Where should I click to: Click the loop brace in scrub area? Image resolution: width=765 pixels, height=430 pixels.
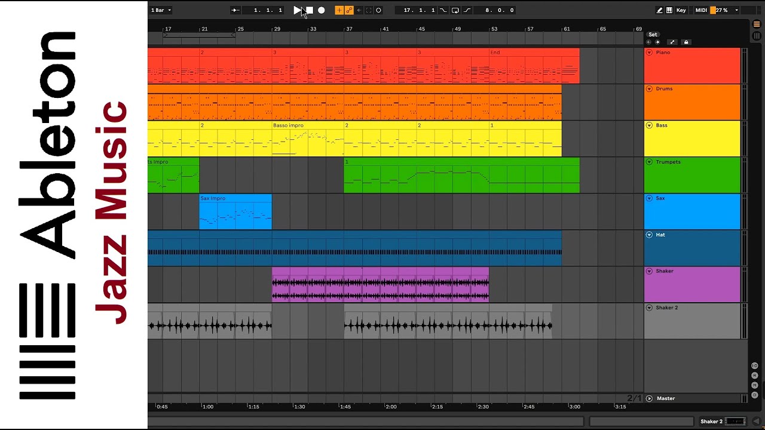coord(200,36)
